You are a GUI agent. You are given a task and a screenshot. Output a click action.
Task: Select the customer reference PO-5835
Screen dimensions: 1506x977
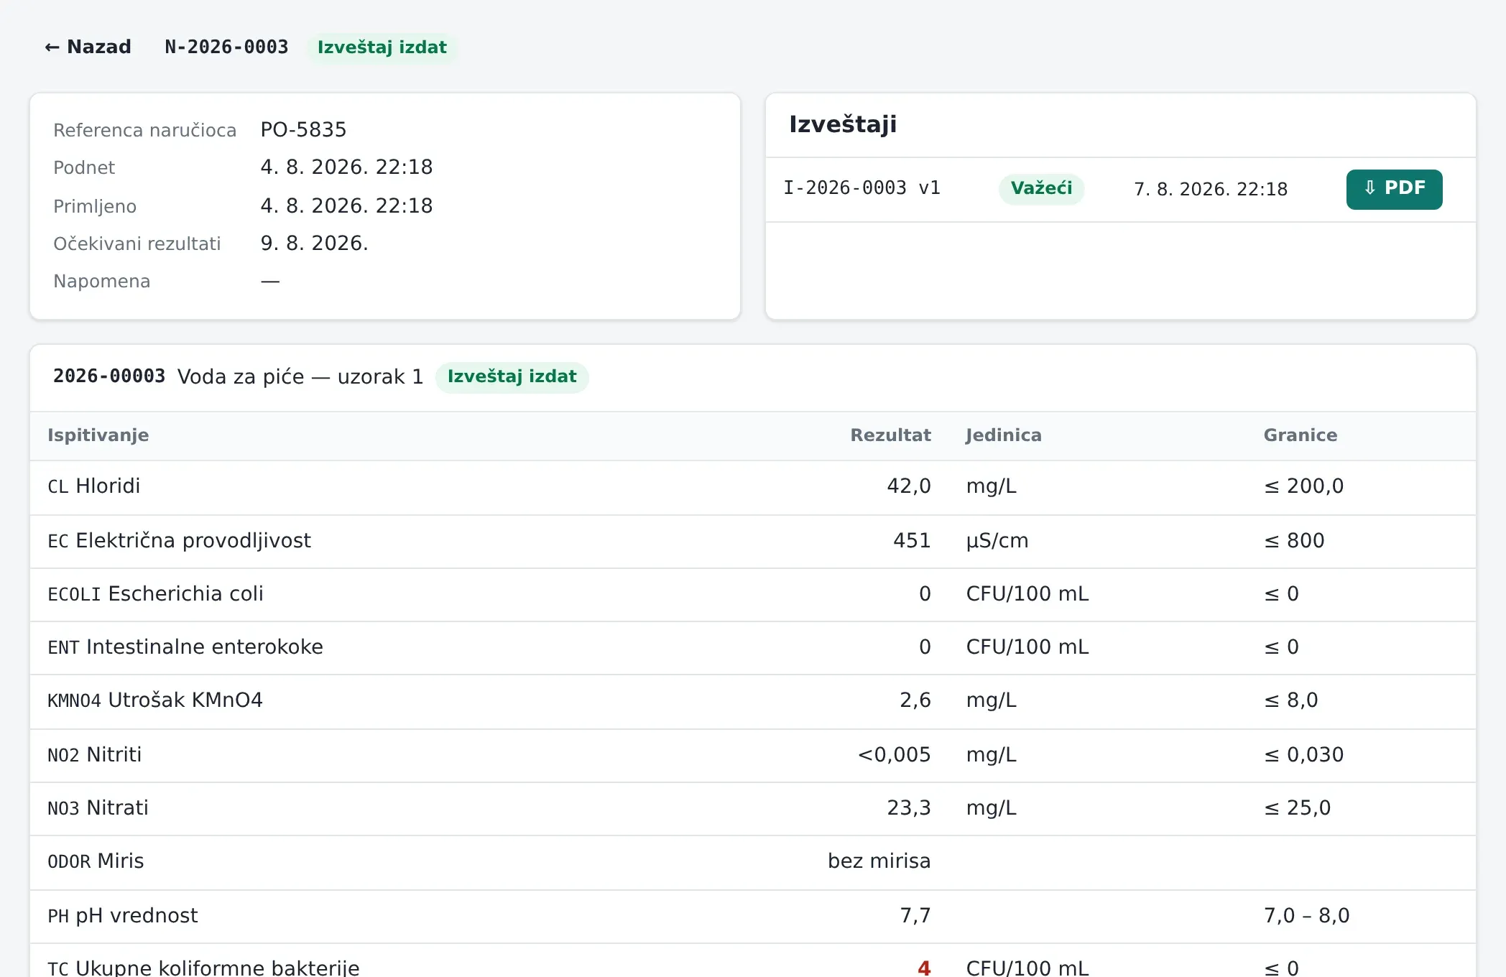(x=303, y=130)
